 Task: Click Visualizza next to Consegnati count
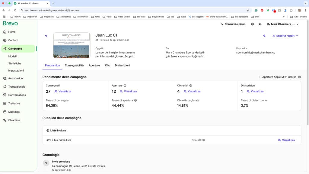(63, 91)
